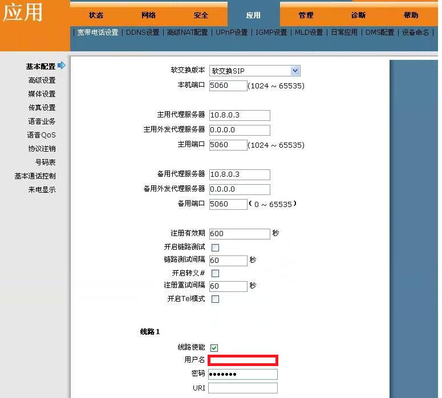Image resolution: width=442 pixels, height=398 pixels.
Task: Open the 软交换版本 dropdown arrow
Action: coord(295,71)
